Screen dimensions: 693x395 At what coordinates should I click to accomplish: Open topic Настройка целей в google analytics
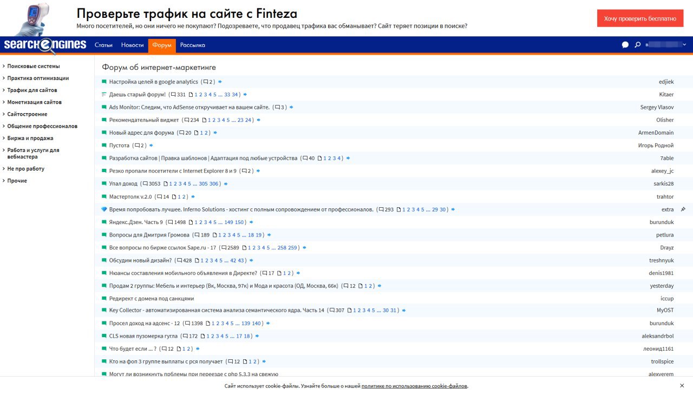(x=154, y=82)
